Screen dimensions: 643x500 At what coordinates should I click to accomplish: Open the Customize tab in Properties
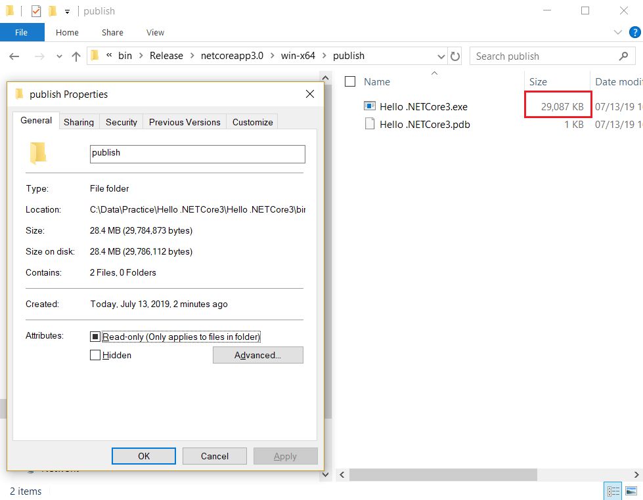click(253, 122)
